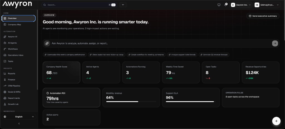The image size is (285, 129).
Task: Click the Awyron AI sparkle icon in sidebar
Action: click(5, 37)
